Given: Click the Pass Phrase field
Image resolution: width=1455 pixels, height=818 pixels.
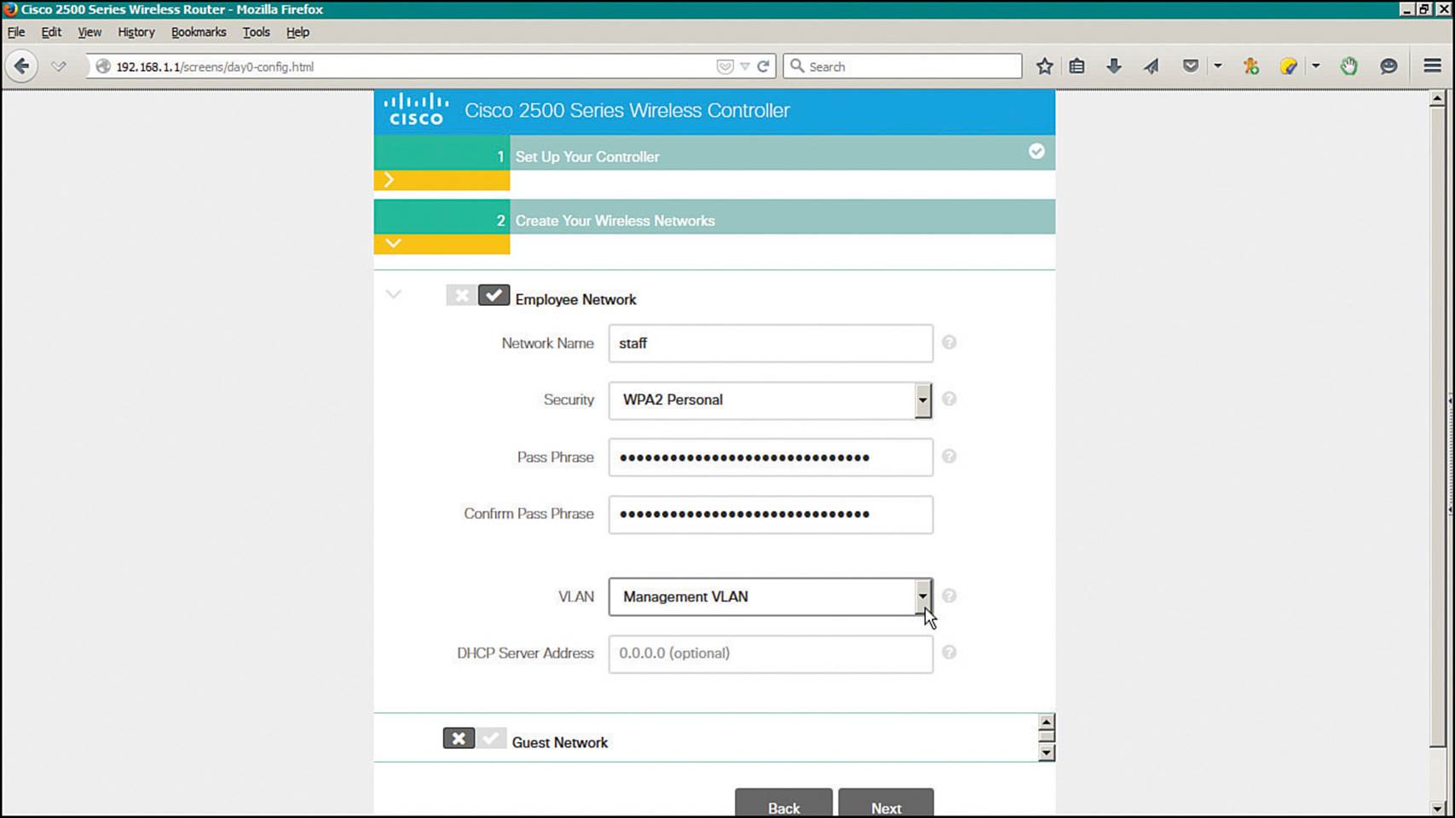Looking at the screenshot, I should [x=771, y=458].
